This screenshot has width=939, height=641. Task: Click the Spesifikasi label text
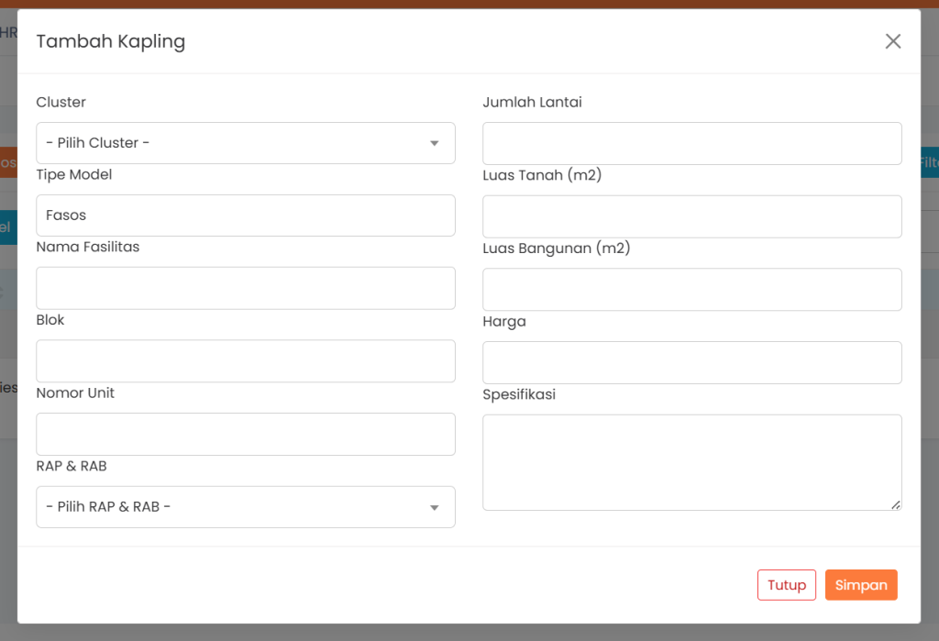519,394
